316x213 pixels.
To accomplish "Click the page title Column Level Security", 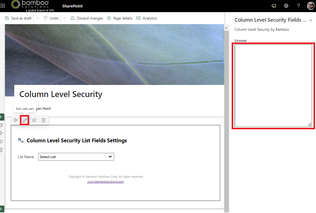I will 61,94.
